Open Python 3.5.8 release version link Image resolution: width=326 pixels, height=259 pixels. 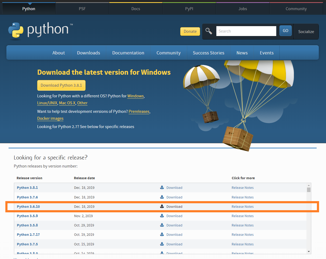click(x=27, y=225)
